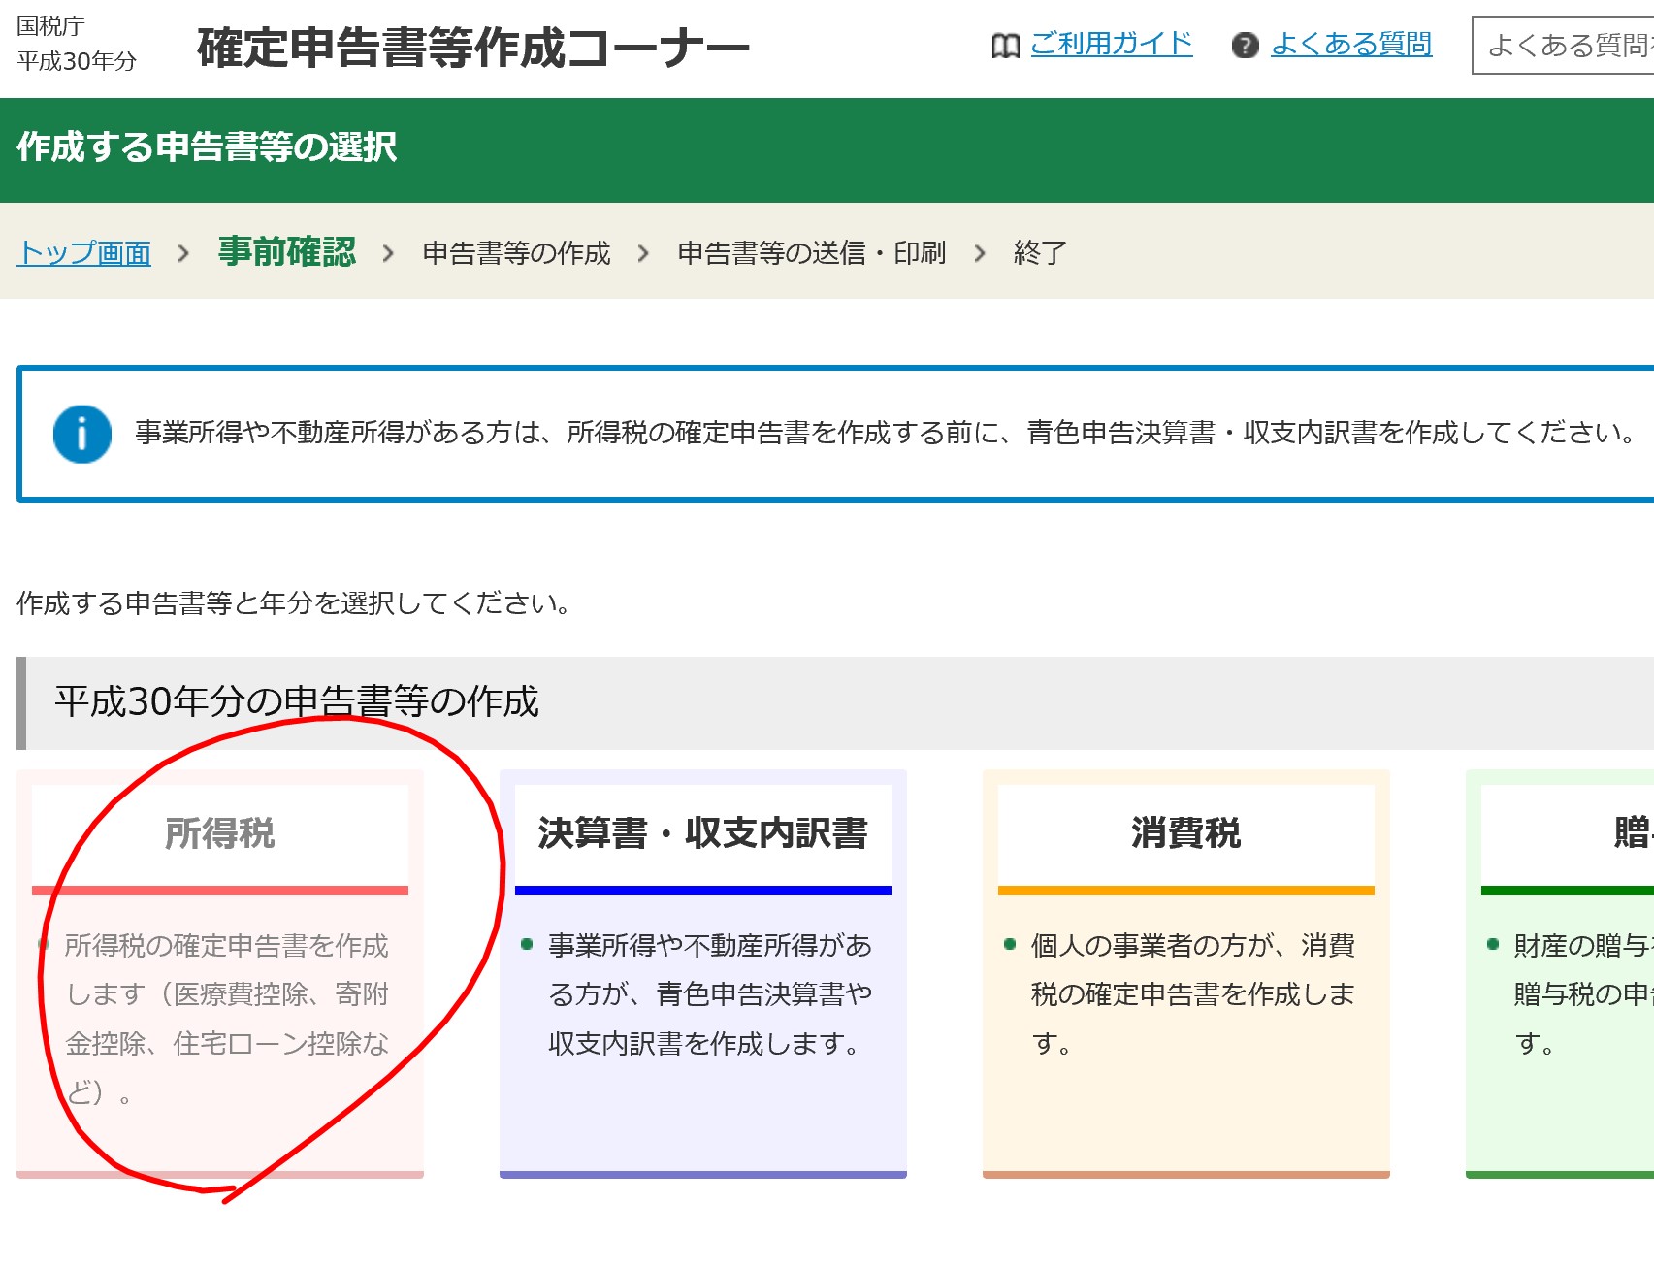Select the 申告書等の送信・印刷 step
Image resolution: width=1654 pixels, height=1268 pixels.
point(811,253)
